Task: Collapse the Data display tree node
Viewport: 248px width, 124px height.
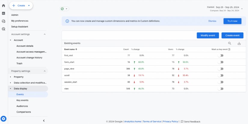Action: point(11,89)
